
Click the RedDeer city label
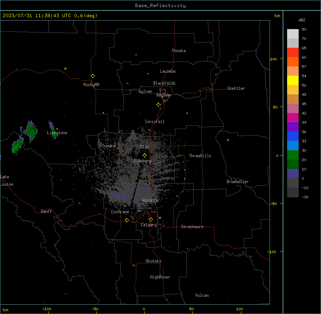pyautogui.click(x=164, y=95)
